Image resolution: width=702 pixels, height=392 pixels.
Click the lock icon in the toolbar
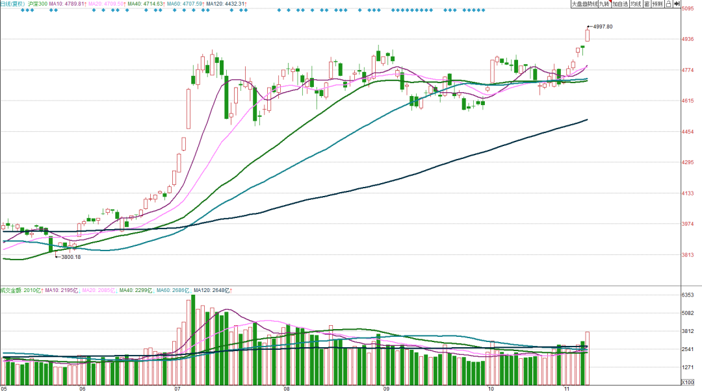click(668, 4)
